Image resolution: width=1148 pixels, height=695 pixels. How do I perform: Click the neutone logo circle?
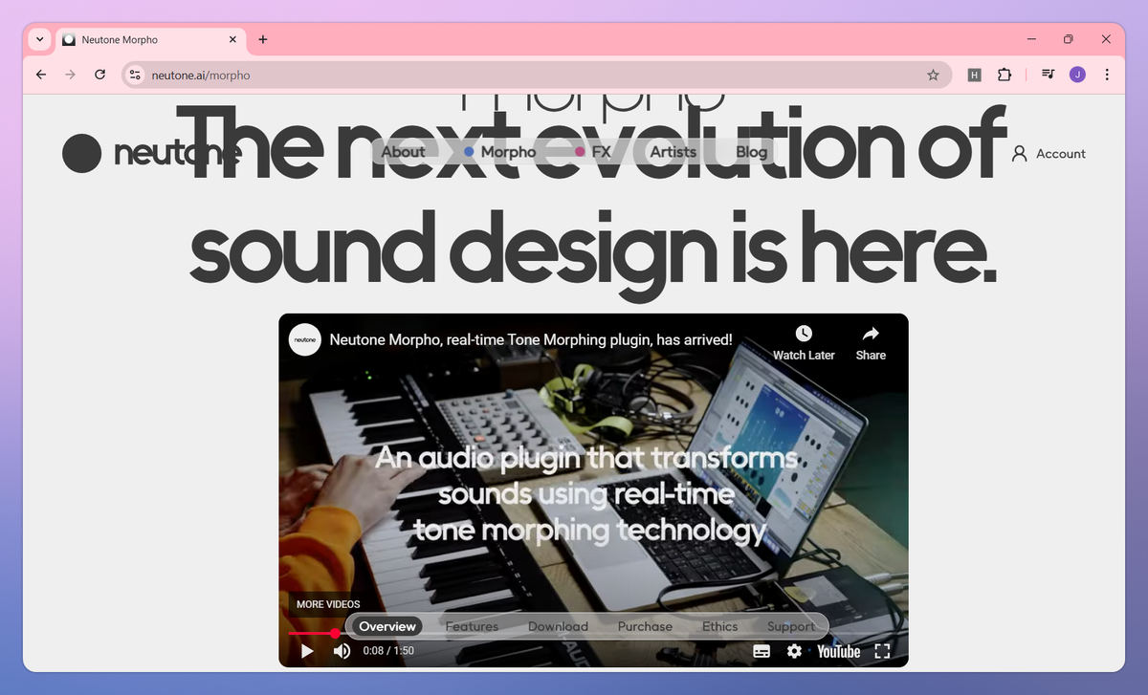(82, 153)
